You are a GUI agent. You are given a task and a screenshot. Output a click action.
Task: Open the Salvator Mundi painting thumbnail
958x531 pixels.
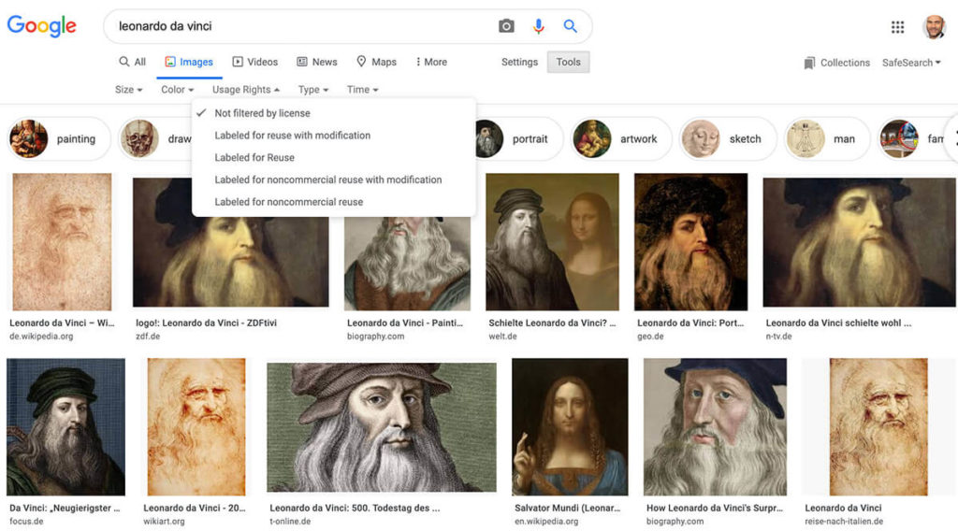(x=570, y=426)
